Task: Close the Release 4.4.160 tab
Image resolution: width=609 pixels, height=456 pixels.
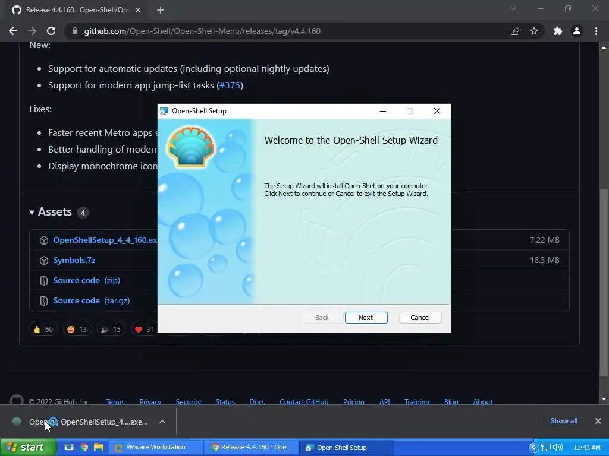Action: (x=138, y=10)
